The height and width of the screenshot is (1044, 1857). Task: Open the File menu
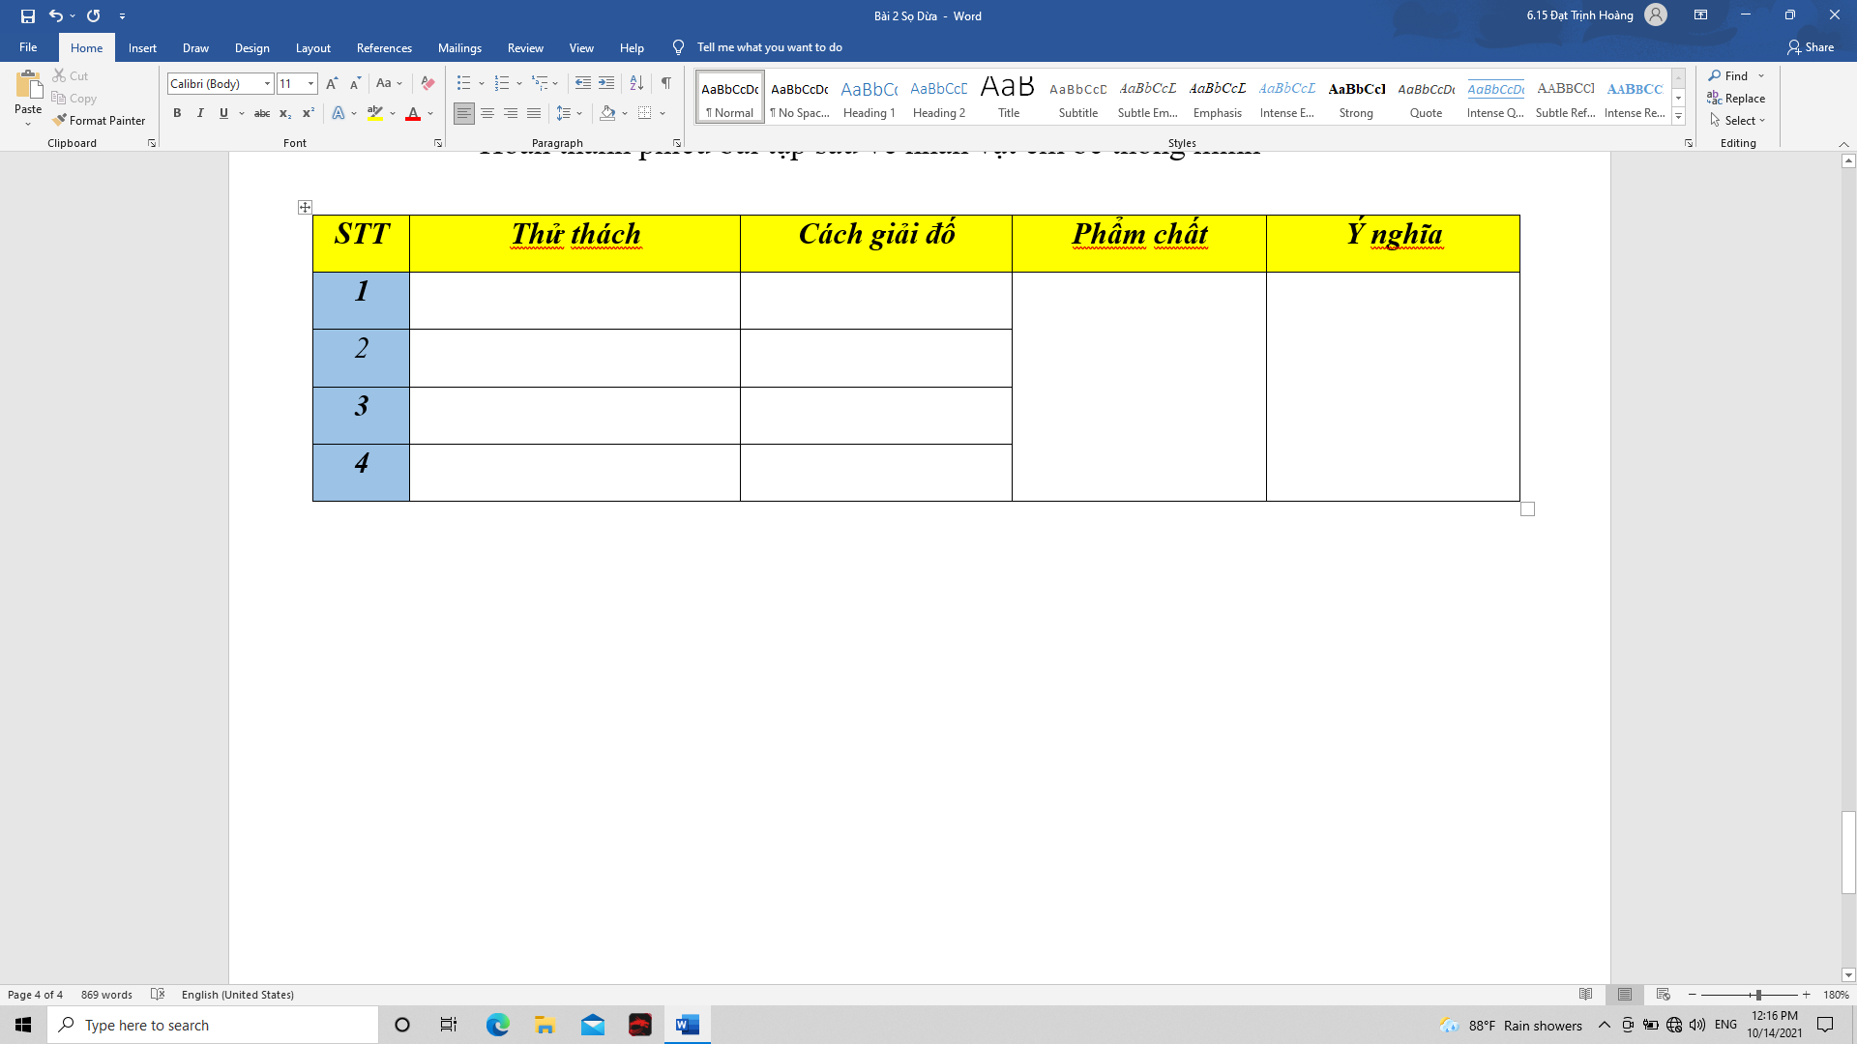click(28, 47)
